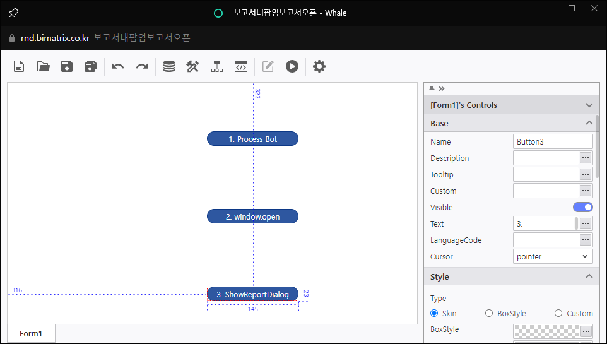
Task: Click the properties panel scrollbar
Action: (x=598, y=147)
